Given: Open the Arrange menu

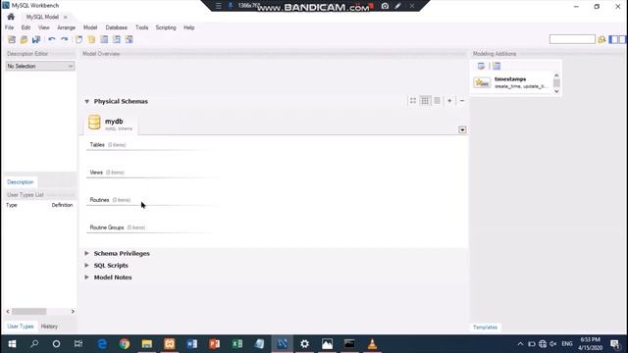Looking at the screenshot, I should (x=66, y=27).
